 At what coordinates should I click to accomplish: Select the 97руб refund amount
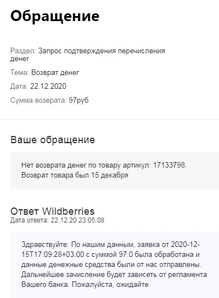pyautogui.click(x=79, y=100)
